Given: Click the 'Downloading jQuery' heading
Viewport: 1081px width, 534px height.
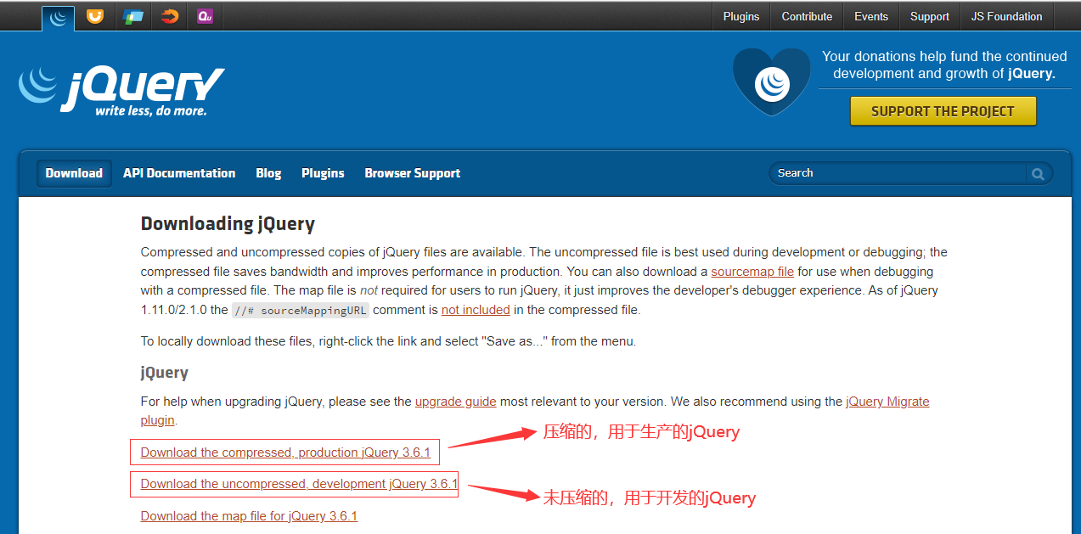Looking at the screenshot, I should point(228,224).
